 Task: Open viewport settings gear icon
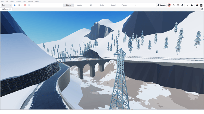[x=202, y=9]
